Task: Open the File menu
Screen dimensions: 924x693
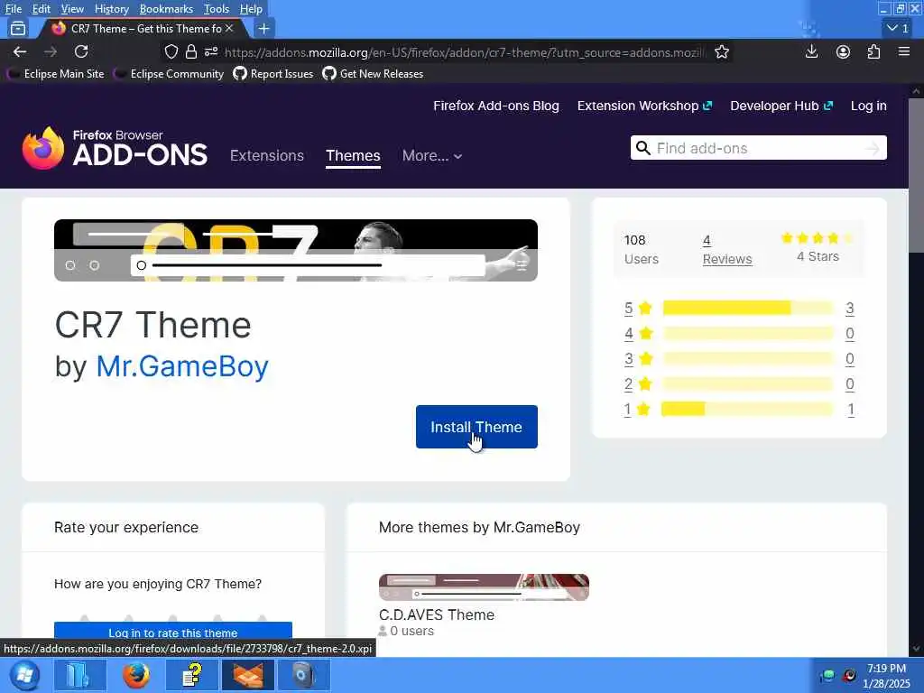Action: (x=13, y=9)
